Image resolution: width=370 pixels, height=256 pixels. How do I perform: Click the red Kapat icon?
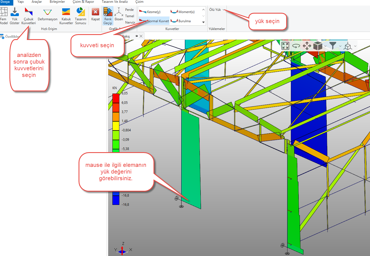click(95, 12)
